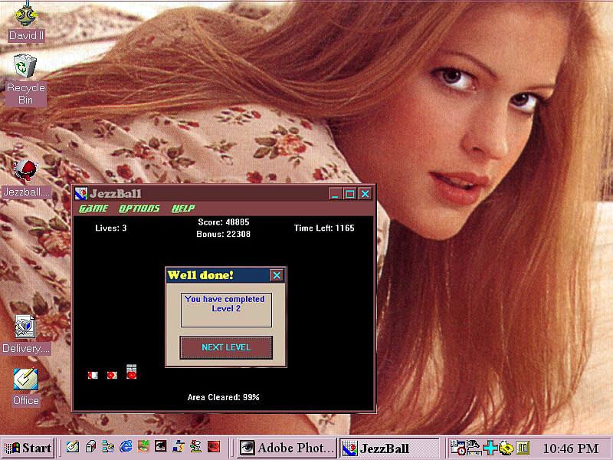Open the Start menu

[x=28, y=448]
